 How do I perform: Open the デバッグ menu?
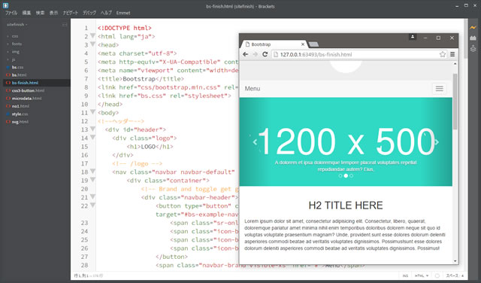pyautogui.click(x=89, y=13)
